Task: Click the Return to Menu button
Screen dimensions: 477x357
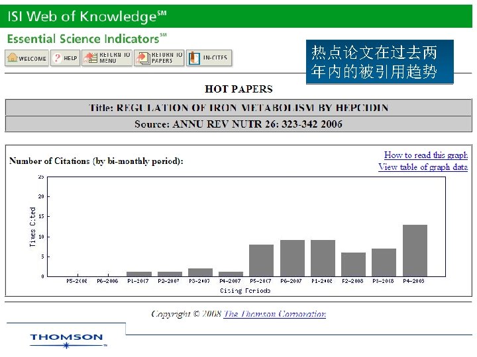Action: tap(107, 58)
